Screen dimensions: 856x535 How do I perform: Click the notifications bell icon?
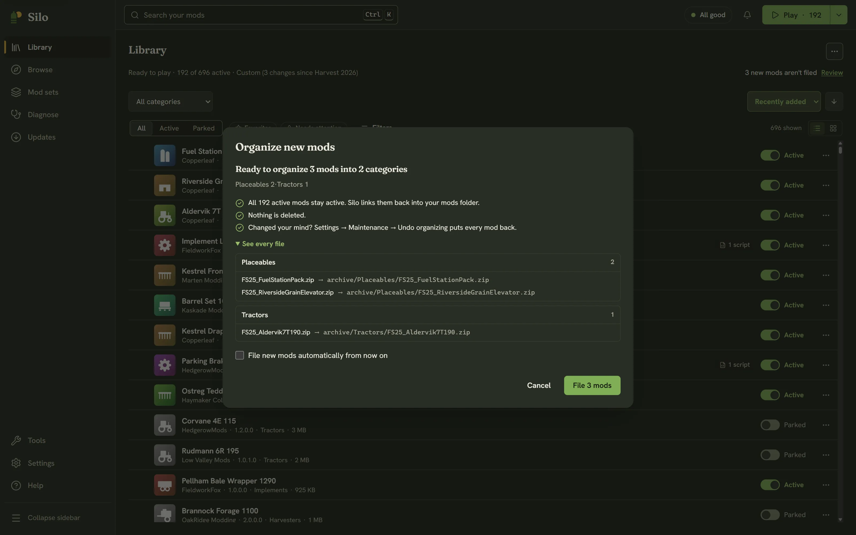click(x=747, y=15)
